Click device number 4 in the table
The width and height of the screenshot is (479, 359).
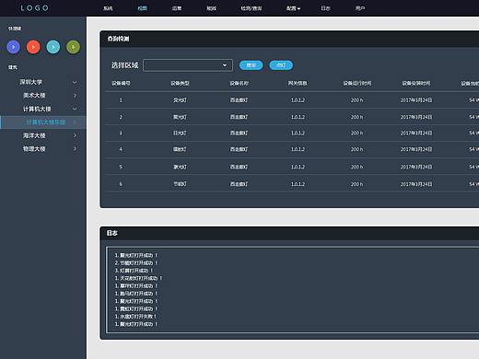click(121, 149)
